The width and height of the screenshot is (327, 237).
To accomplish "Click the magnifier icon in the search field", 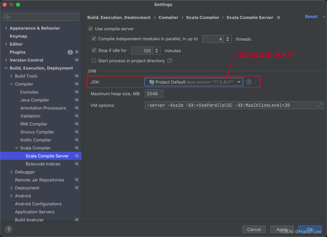I will [7, 17].
